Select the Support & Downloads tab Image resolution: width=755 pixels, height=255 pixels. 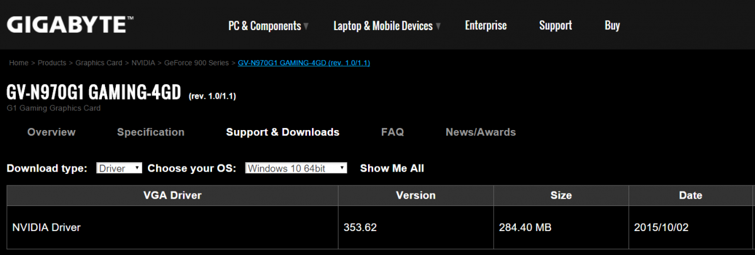pos(282,132)
